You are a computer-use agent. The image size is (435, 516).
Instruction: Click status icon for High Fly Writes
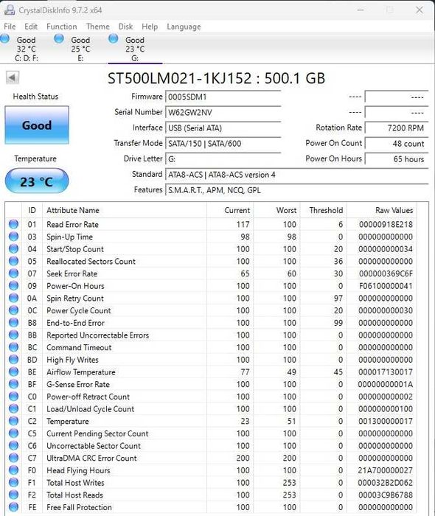pos(13,360)
